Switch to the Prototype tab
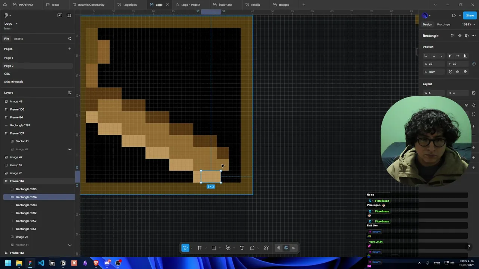This screenshot has height=269, width=479. [x=443, y=24]
